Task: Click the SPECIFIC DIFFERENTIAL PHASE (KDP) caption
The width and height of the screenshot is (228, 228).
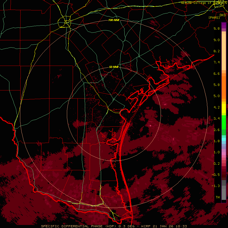Action: pyautogui.click(x=79, y=226)
